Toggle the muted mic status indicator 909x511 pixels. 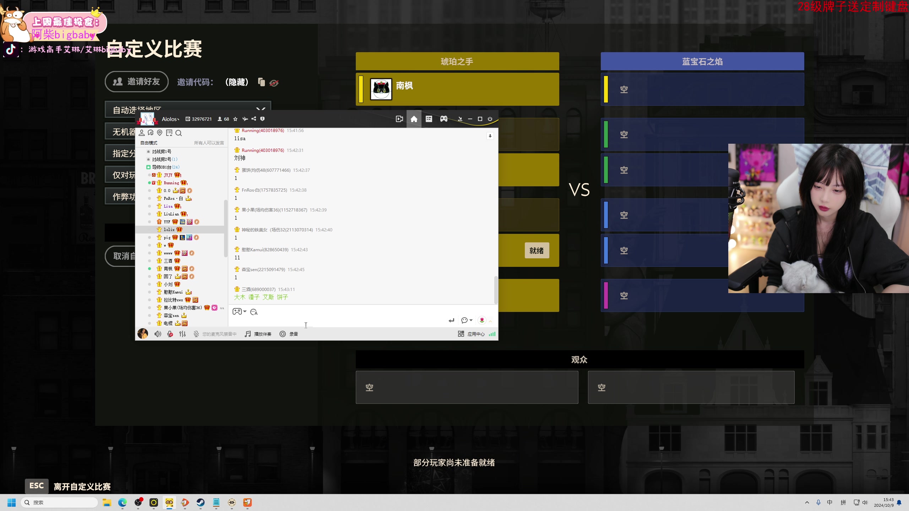[x=196, y=334]
